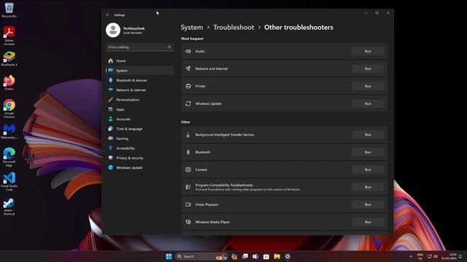Run the Windows Update troubleshooter
This screenshot has height=262, width=467.
(x=368, y=103)
